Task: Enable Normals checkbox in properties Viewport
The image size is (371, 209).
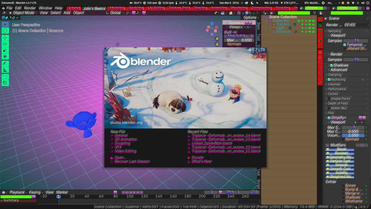Action: (343, 140)
